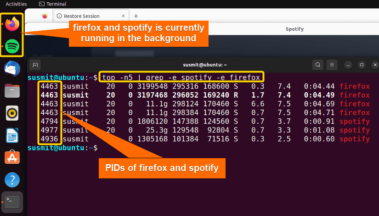The height and width of the screenshot is (216, 379).
Task: Select PID 4794 in the output
Action: [x=49, y=121]
